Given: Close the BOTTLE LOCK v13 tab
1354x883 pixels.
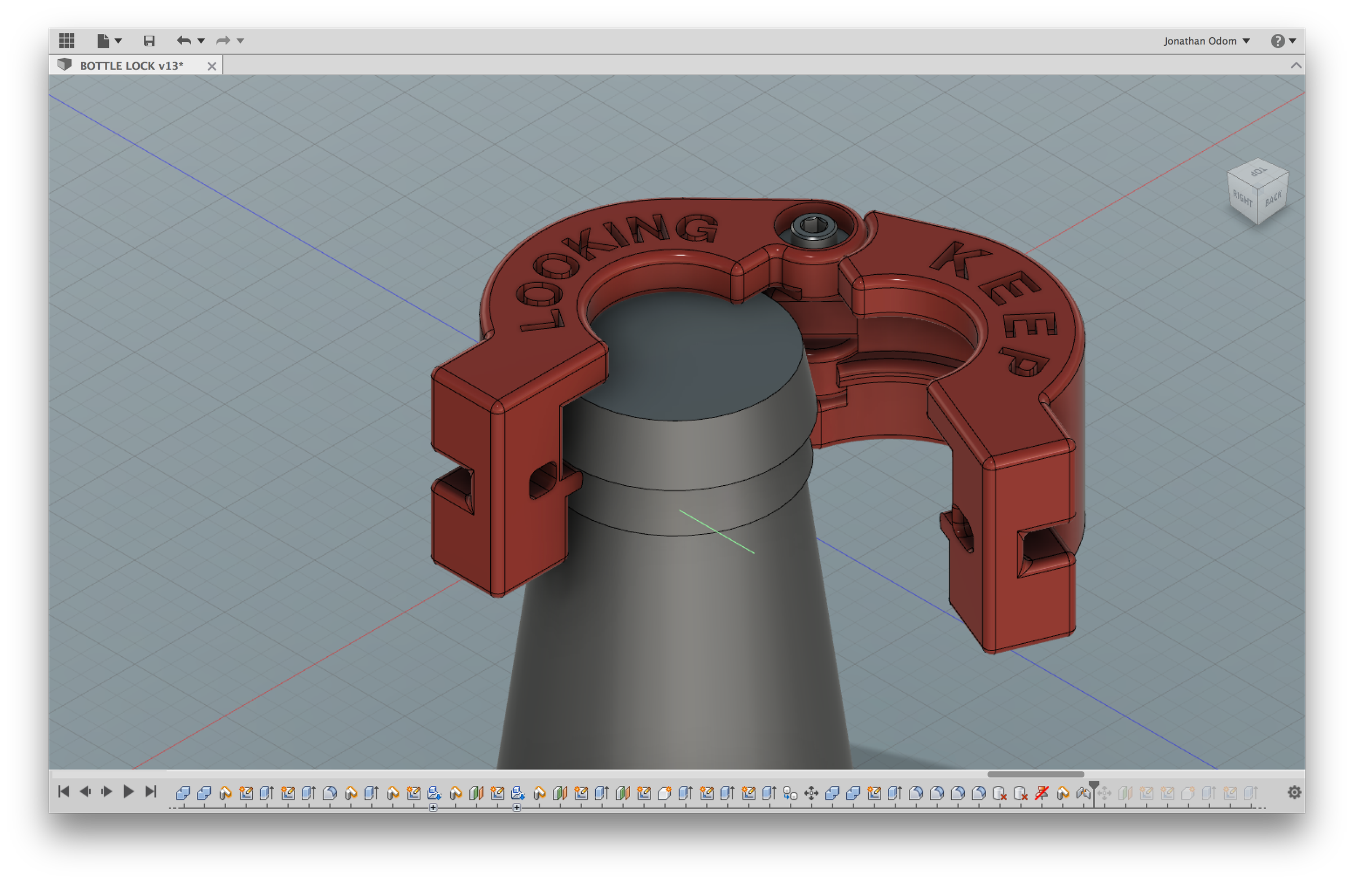Looking at the screenshot, I should [212, 66].
